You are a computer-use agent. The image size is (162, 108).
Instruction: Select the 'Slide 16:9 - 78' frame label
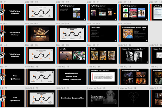(32, 67)
